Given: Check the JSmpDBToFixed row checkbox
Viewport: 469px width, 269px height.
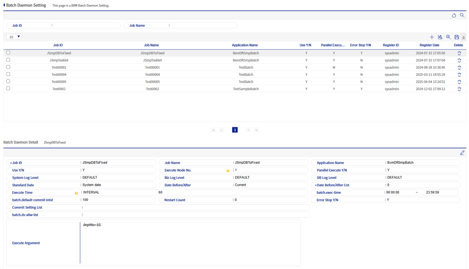Looking at the screenshot, I should point(8,53).
